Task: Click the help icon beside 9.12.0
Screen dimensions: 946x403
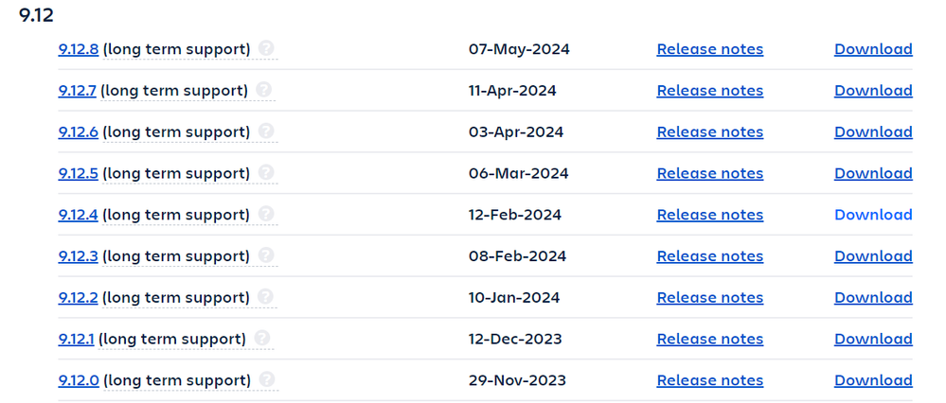Action: (x=267, y=379)
